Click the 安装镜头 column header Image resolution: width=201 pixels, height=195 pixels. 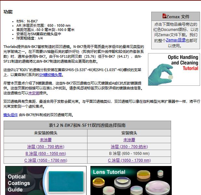129,133
